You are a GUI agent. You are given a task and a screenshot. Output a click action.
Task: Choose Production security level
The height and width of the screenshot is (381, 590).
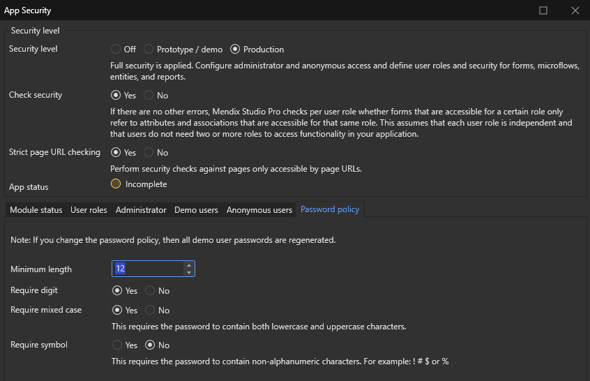coord(235,50)
